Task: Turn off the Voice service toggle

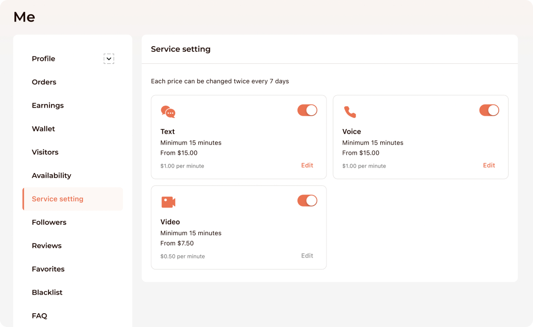Action: (489, 110)
